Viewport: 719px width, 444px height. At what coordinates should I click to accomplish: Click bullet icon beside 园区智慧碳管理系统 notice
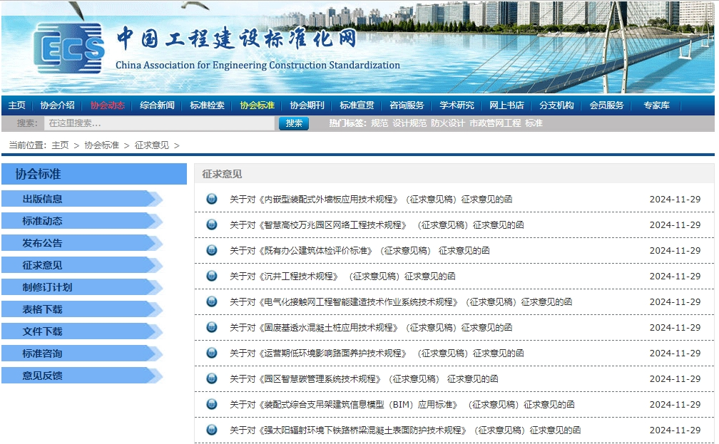pyautogui.click(x=212, y=378)
